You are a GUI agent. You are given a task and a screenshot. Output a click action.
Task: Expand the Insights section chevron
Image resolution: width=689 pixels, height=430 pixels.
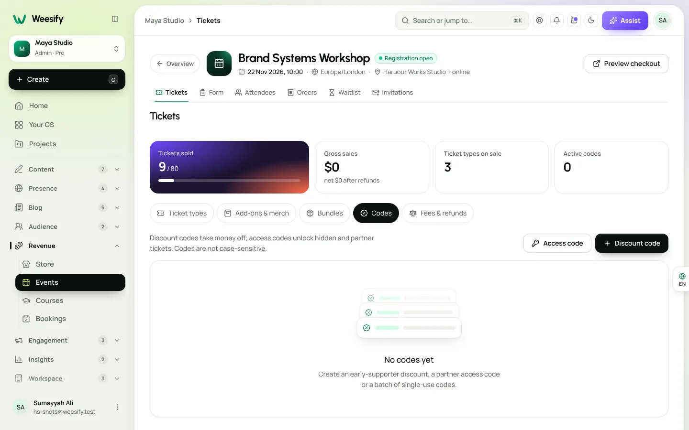click(117, 359)
